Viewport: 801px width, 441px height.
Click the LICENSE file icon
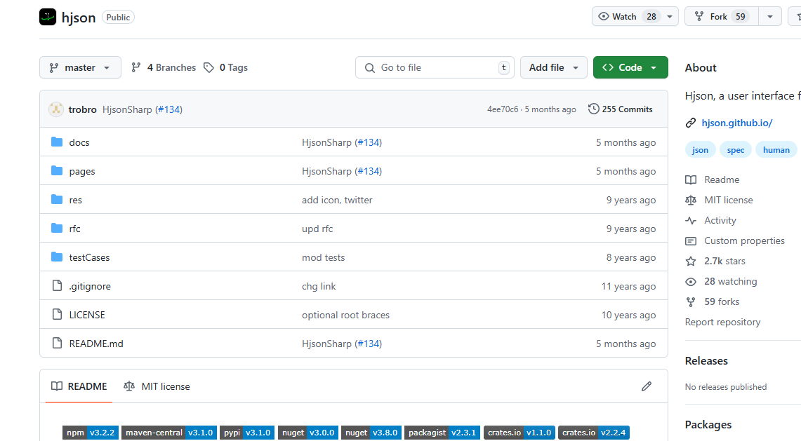(58, 314)
